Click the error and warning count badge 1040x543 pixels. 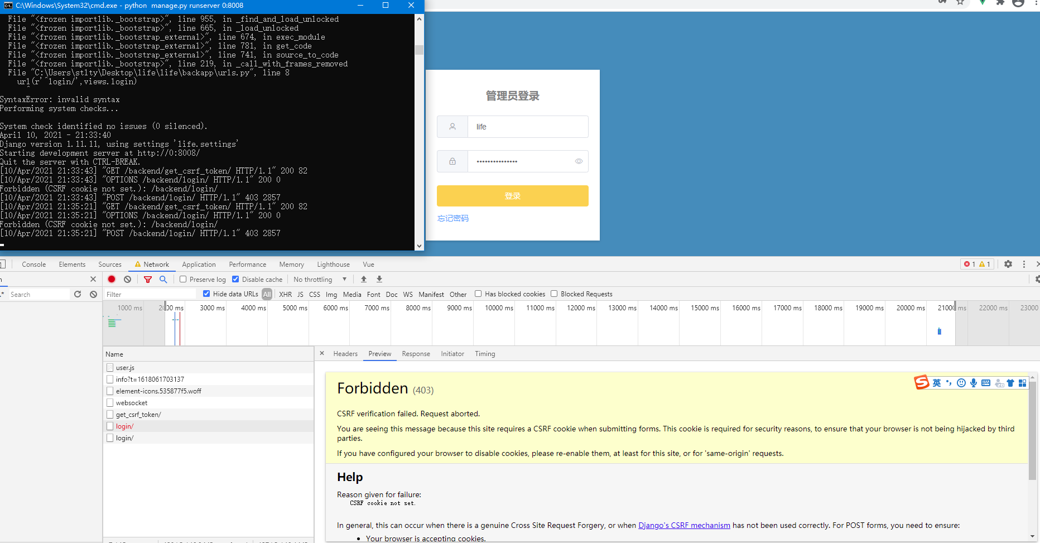(978, 264)
